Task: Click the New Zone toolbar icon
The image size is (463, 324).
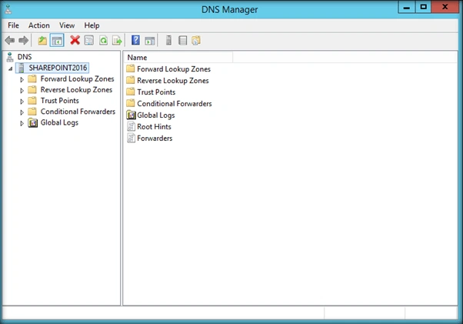Action: [x=183, y=40]
